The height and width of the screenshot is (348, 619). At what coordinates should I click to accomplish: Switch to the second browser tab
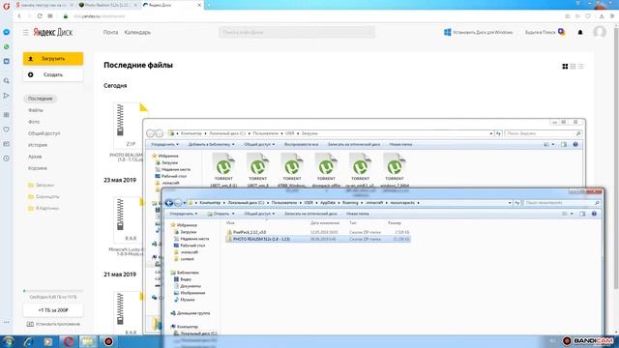tap(107, 5)
